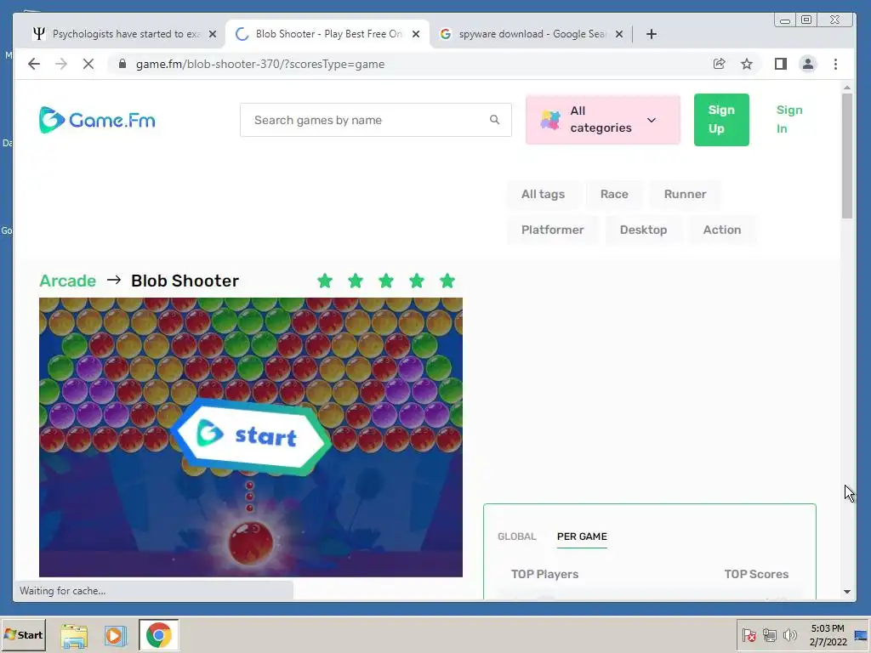Screen dimensions: 871x653
Task: Filter by Runner tag
Action: click(685, 195)
